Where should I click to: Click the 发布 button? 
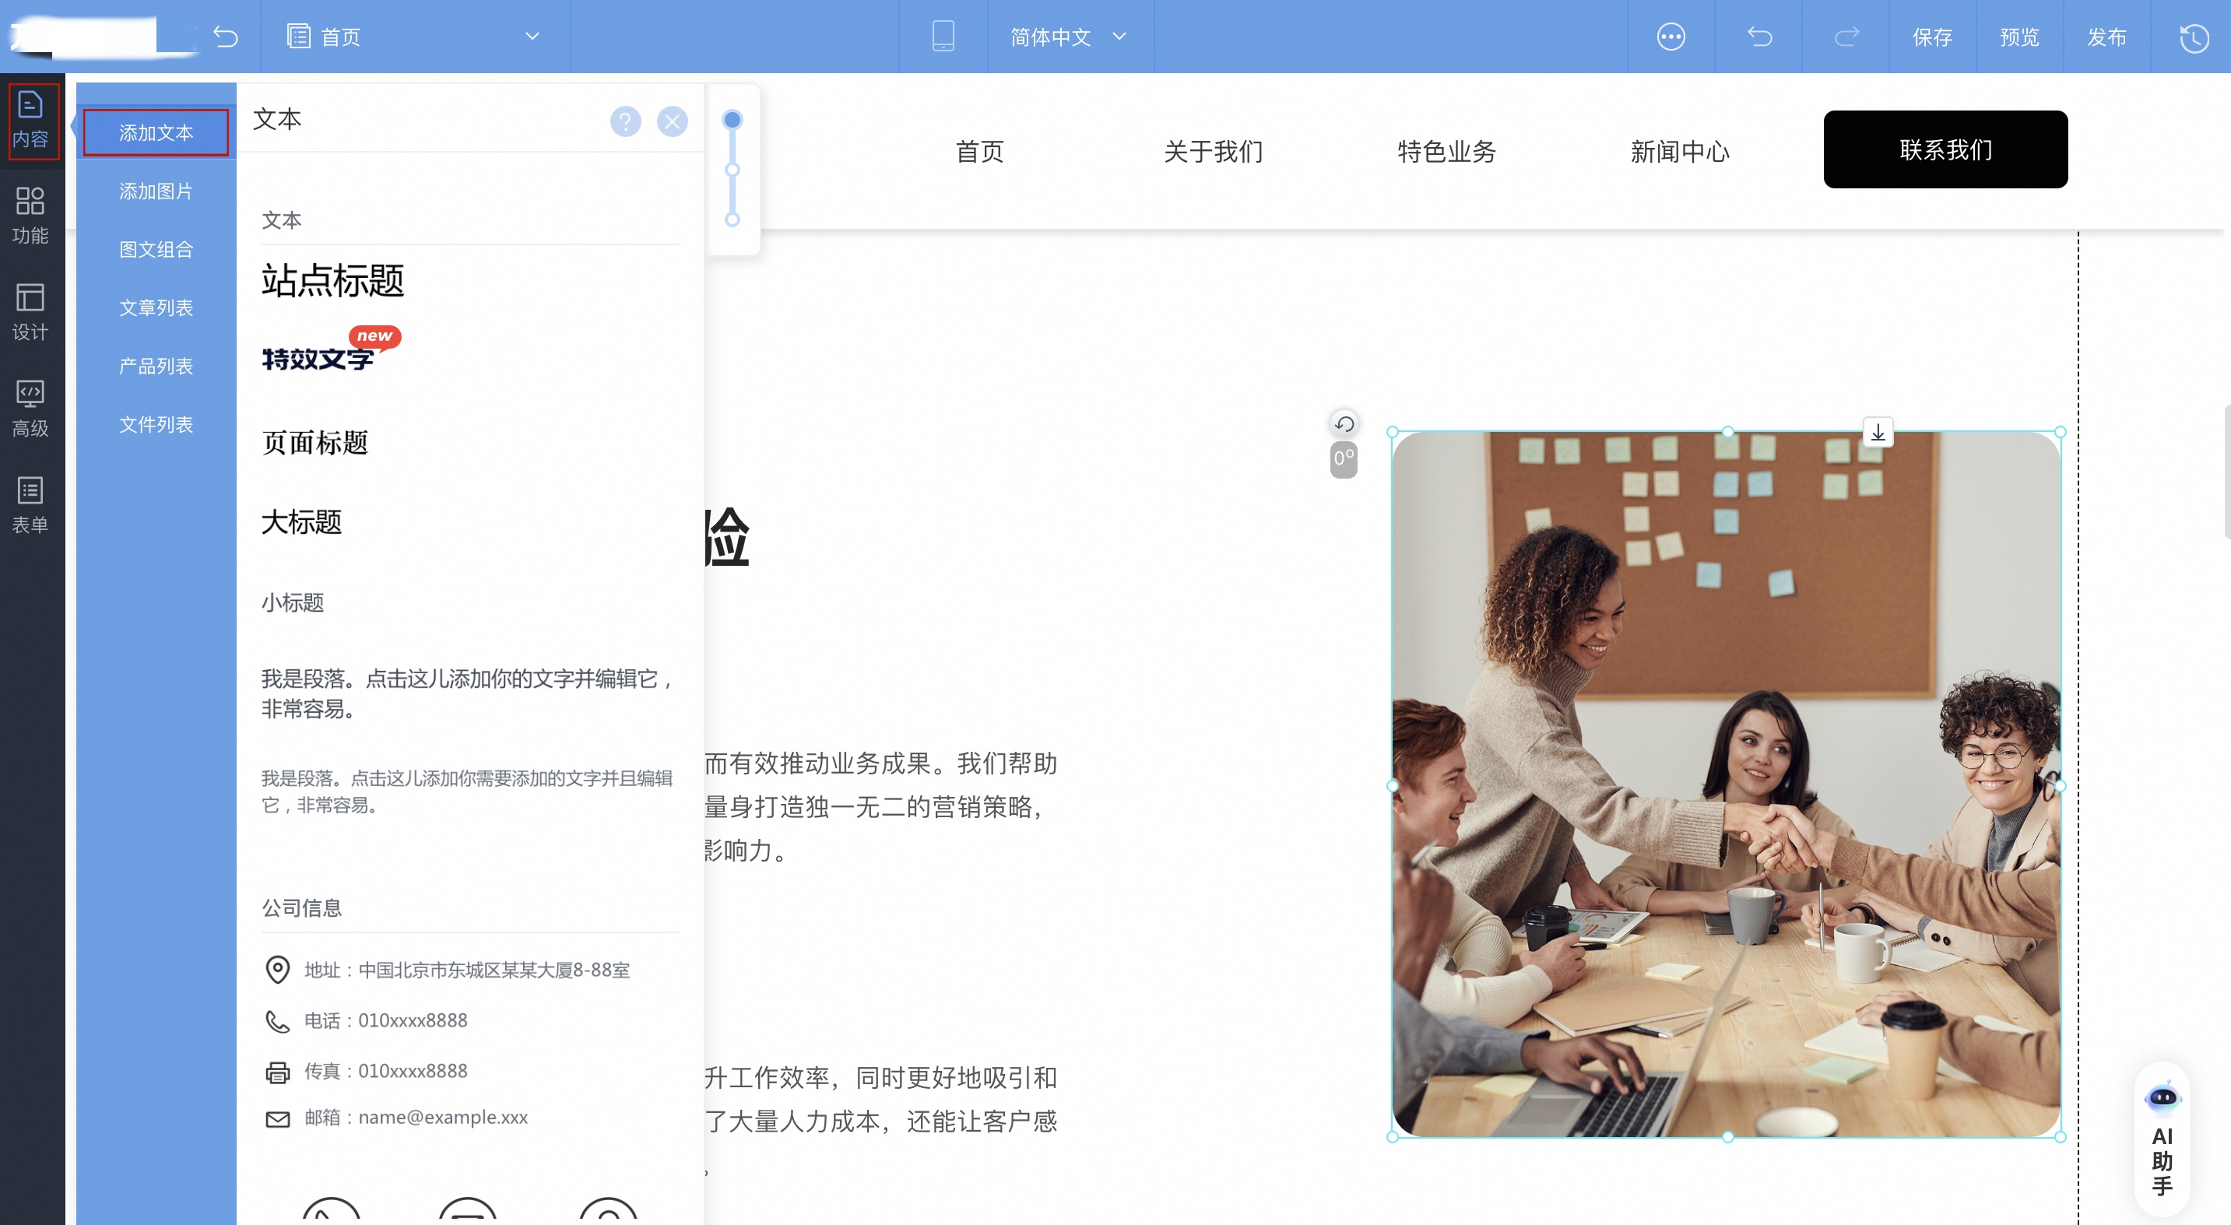click(2106, 37)
